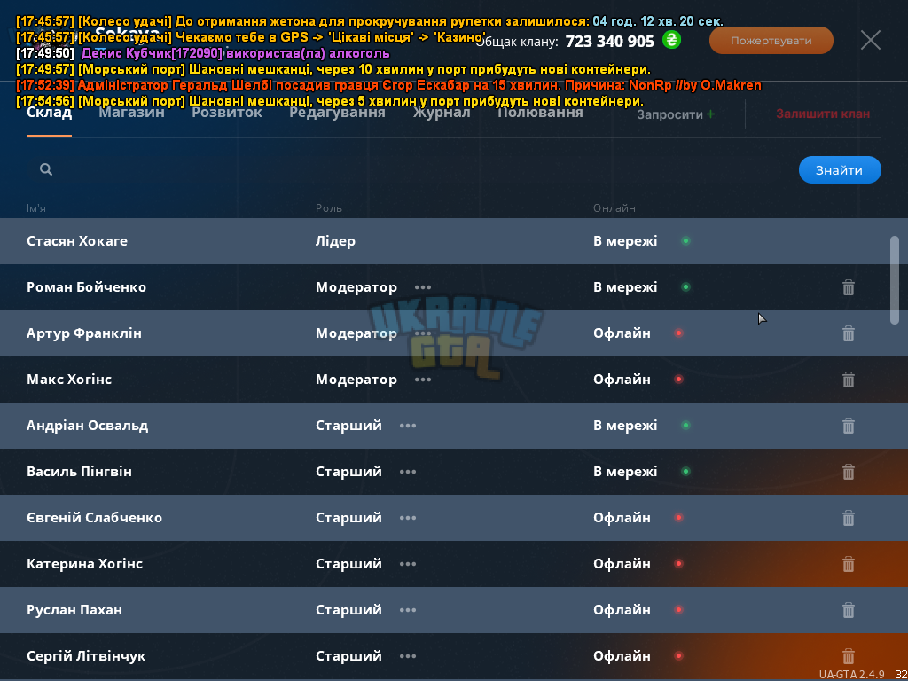Select member name Василь Пінгвін
Image resolution: width=908 pixels, height=681 pixels.
click(79, 472)
